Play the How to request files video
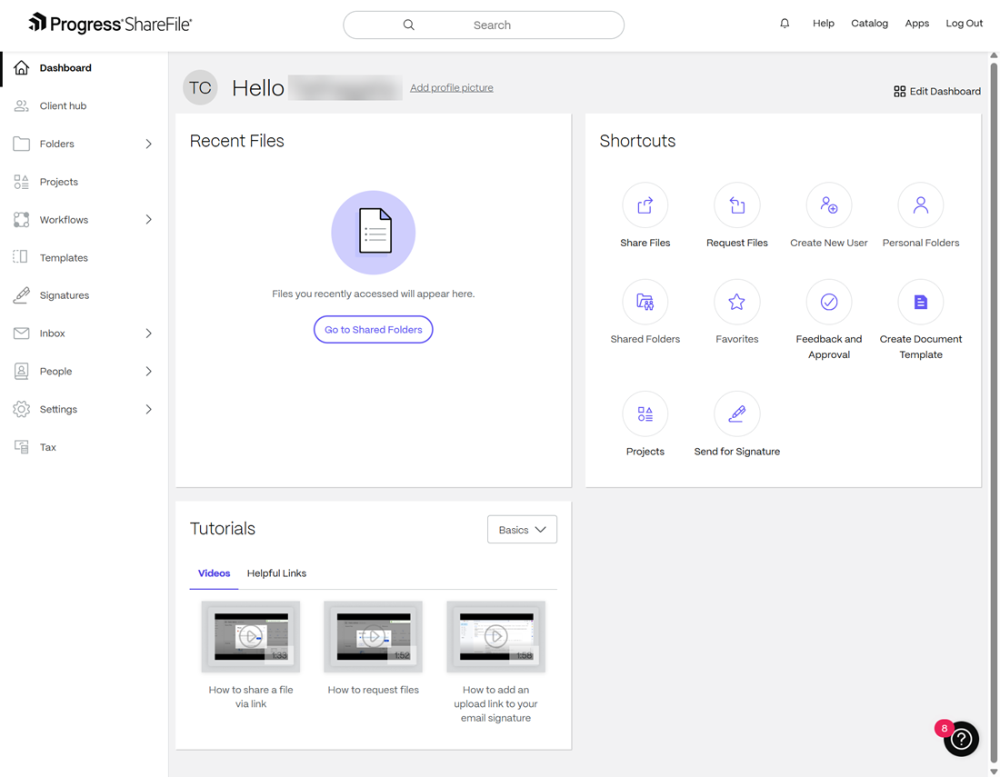Image resolution: width=1000 pixels, height=777 pixels. [x=373, y=636]
